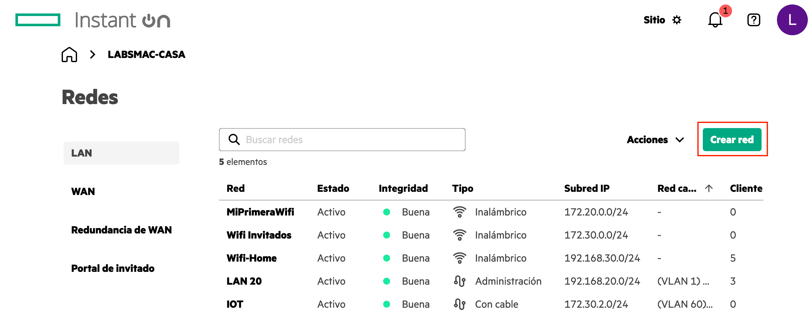This screenshot has height=317, width=811.
Task: Click the LABSMAC-CASA breadcrumb
Action: tap(146, 54)
